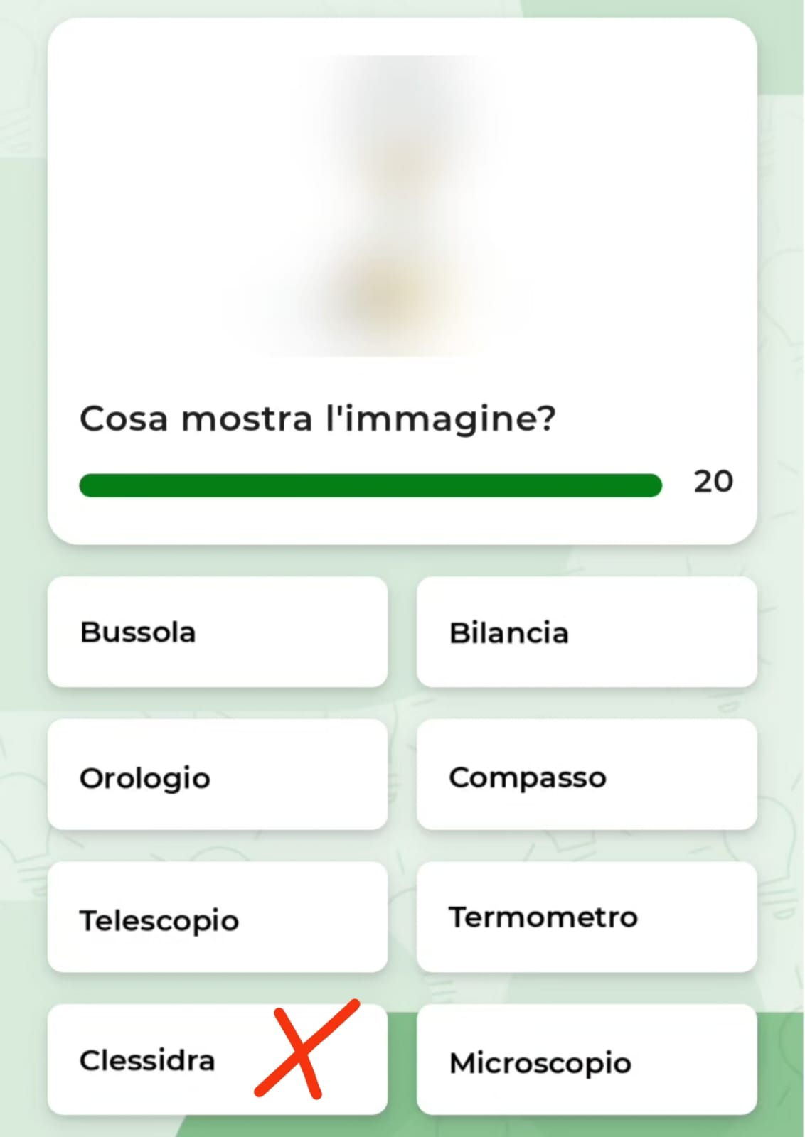Click the green timer progress bar
This screenshot has height=1137, width=805.
coord(370,485)
